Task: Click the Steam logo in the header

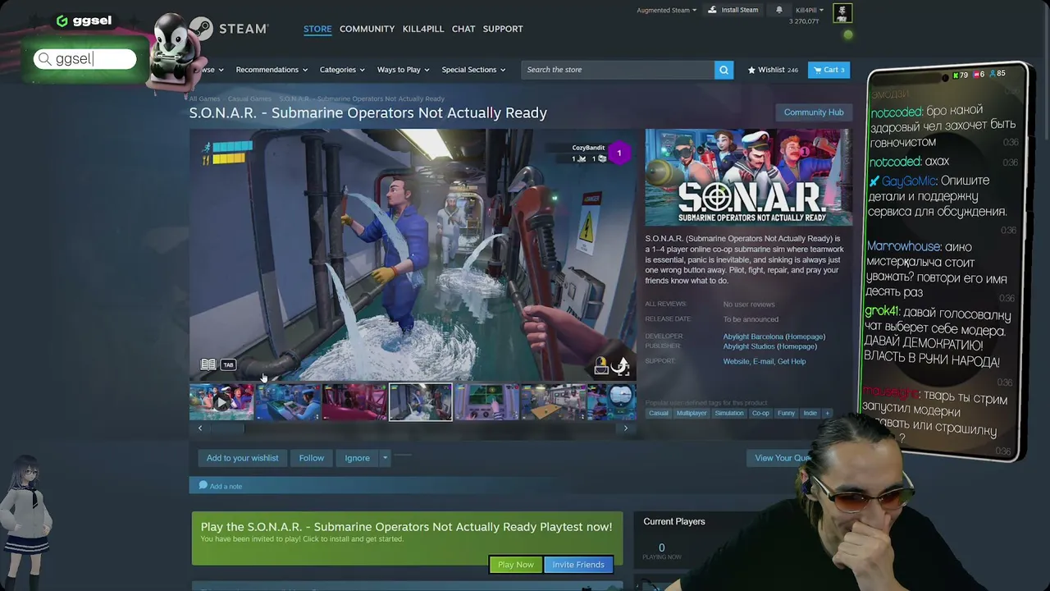Action: click(230, 29)
